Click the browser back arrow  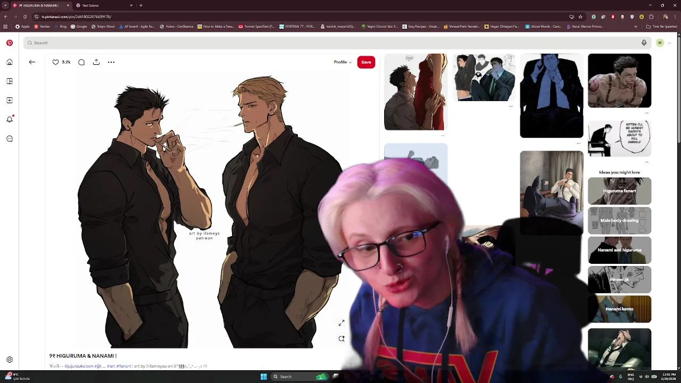pyautogui.click(x=6, y=16)
